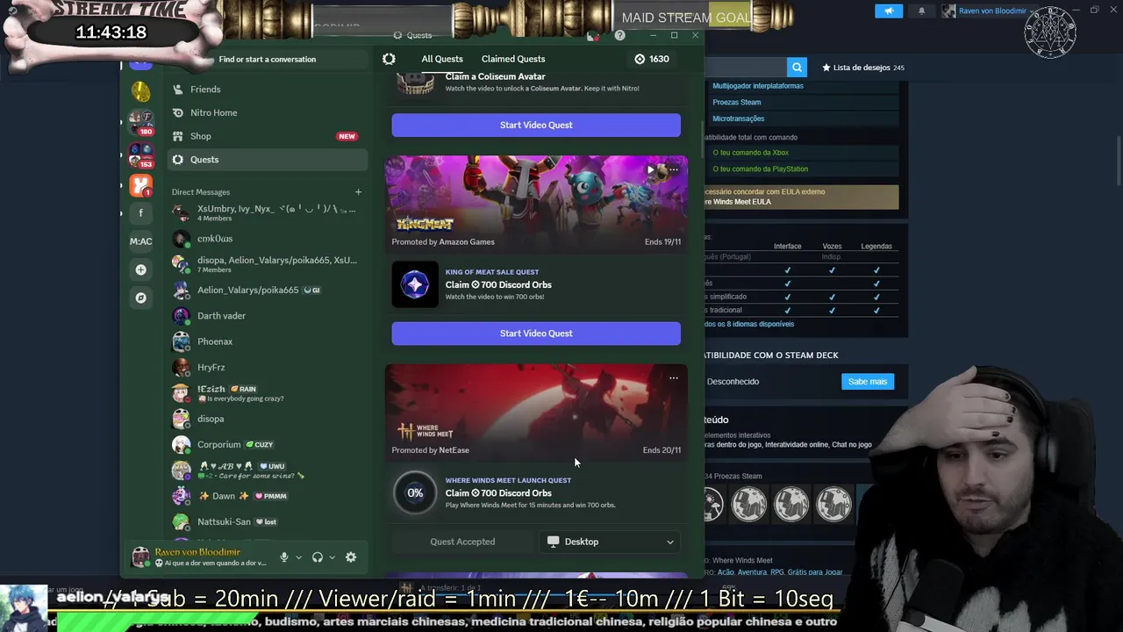Viewport: 1123px width, 632px height.
Task: Open the Discord Shop
Action: tap(268, 136)
